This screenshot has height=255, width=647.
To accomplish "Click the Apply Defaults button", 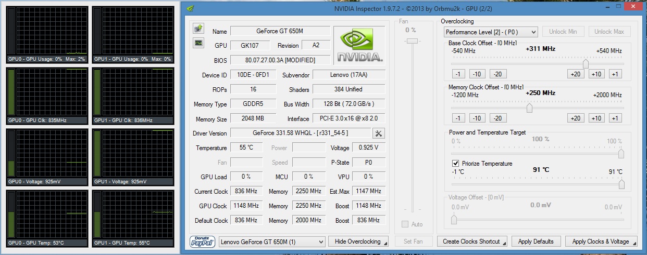I will pos(536,241).
